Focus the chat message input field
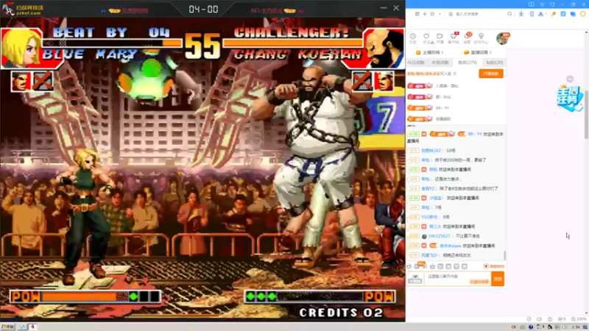The width and height of the screenshot is (589, 331). point(457,279)
